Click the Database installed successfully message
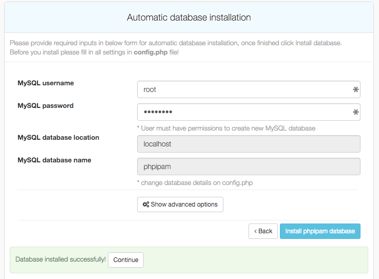379x279 pixels. tap(61, 259)
